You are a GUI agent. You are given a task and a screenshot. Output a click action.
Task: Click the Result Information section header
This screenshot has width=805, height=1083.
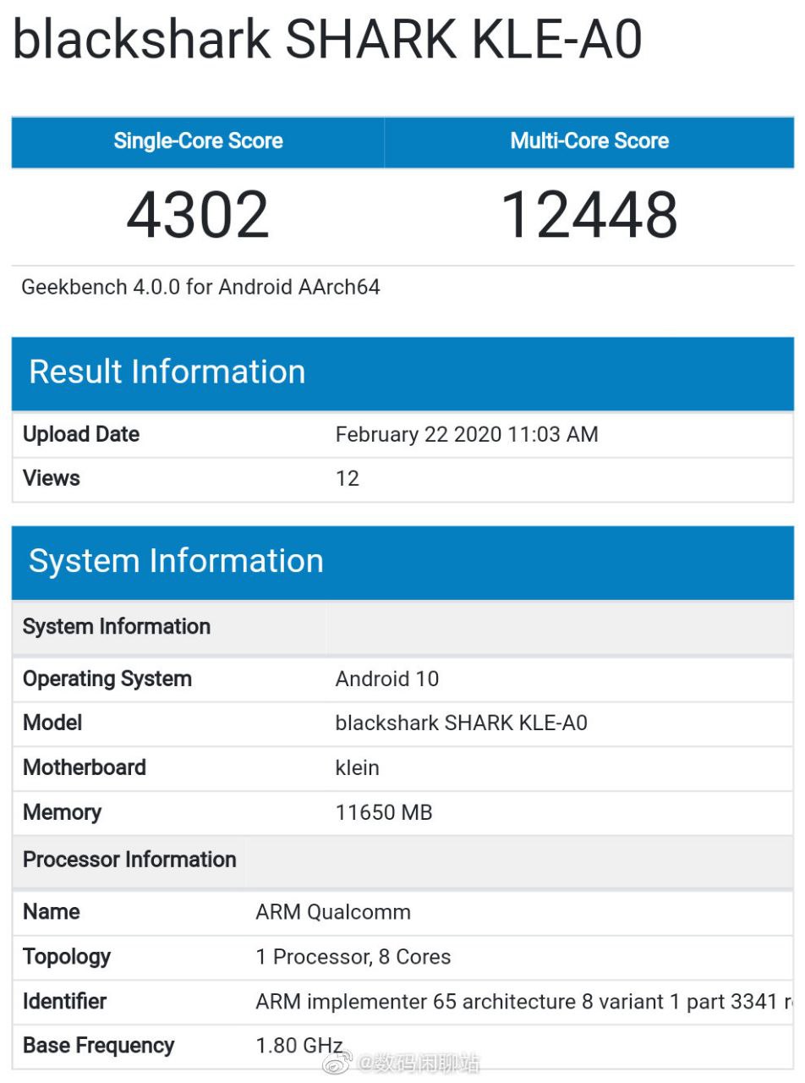coord(403,373)
